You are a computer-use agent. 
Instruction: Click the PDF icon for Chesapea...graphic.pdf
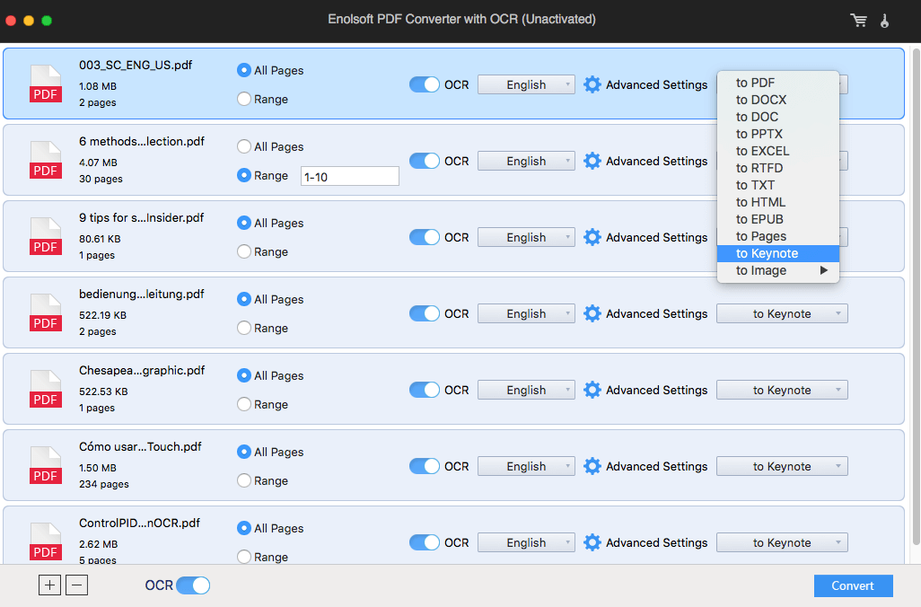[46, 389]
